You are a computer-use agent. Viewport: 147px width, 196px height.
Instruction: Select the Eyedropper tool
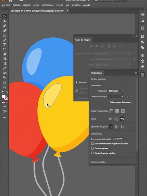pyautogui.click(x=5, y=68)
